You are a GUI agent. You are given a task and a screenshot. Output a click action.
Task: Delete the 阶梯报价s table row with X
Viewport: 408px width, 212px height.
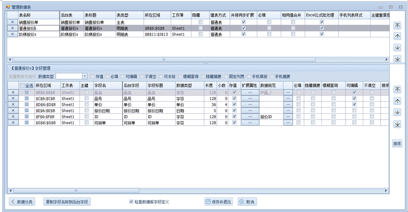click(x=12, y=34)
